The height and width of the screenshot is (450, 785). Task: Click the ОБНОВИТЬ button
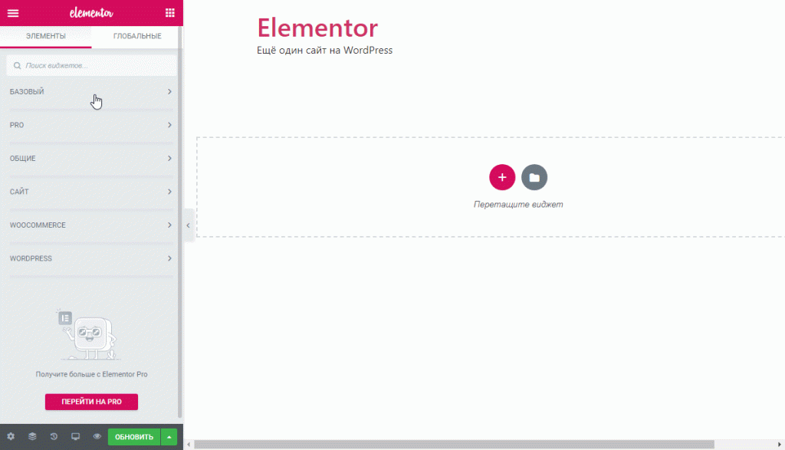click(x=134, y=437)
